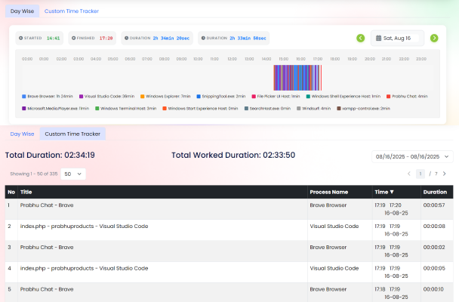Image resolution: width=459 pixels, height=302 pixels.
Task: Open the 08/16/2025 date range dropdown
Action: click(412, 156)
